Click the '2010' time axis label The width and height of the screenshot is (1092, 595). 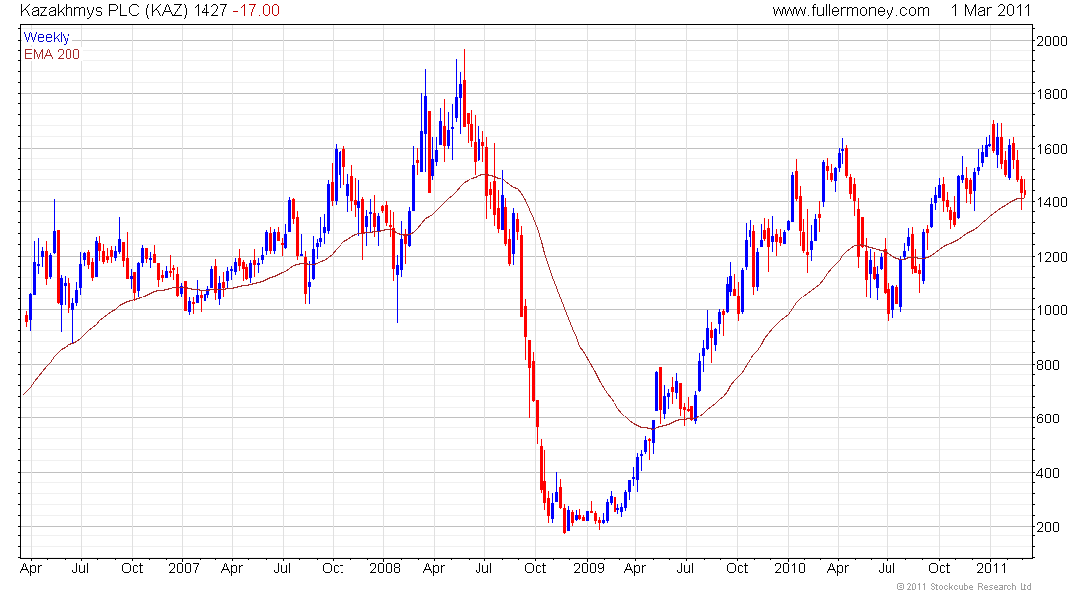[x=790, y=568]
